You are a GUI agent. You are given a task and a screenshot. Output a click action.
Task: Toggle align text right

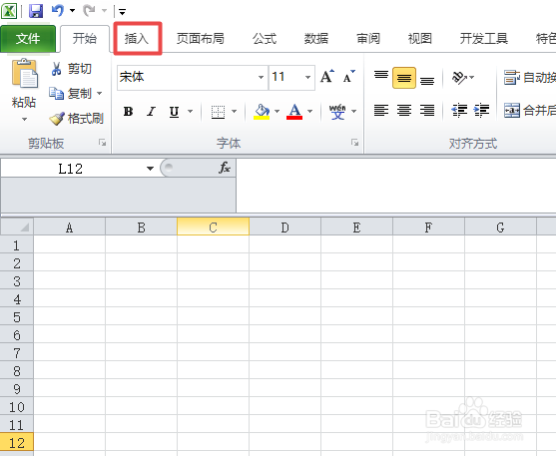427,111
